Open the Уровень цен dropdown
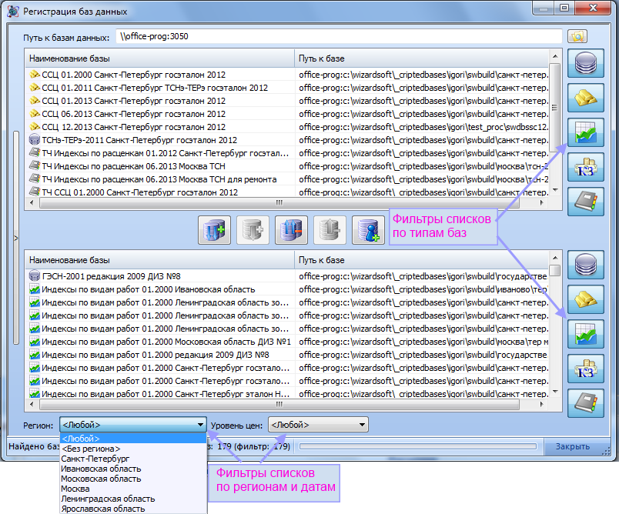 [318, 425]
